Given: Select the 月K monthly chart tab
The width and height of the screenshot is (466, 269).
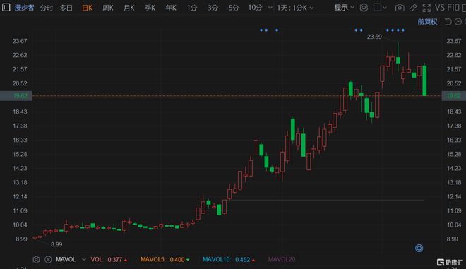Looking at the screenshot, I should [129, 8].
